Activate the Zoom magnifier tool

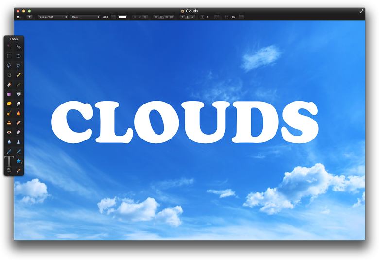click(x=9, y=171)
